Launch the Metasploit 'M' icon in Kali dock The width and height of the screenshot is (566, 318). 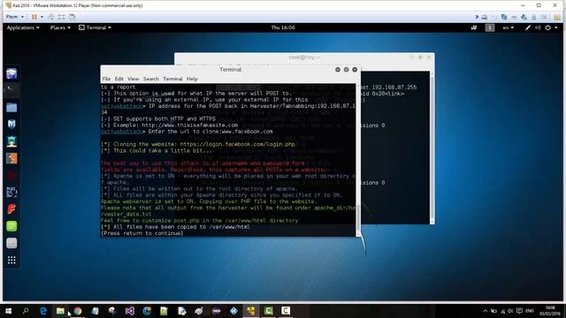pos(11,125)
